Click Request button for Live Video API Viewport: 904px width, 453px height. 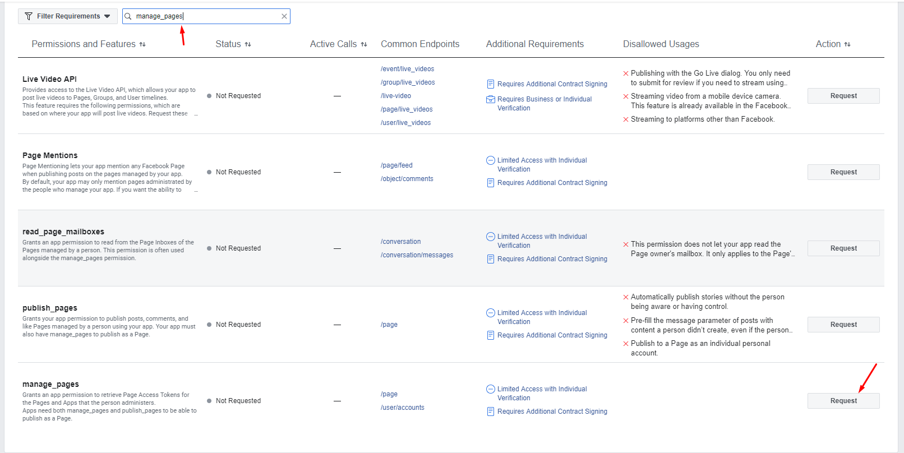pyautogui.click(x=843, y=96)
